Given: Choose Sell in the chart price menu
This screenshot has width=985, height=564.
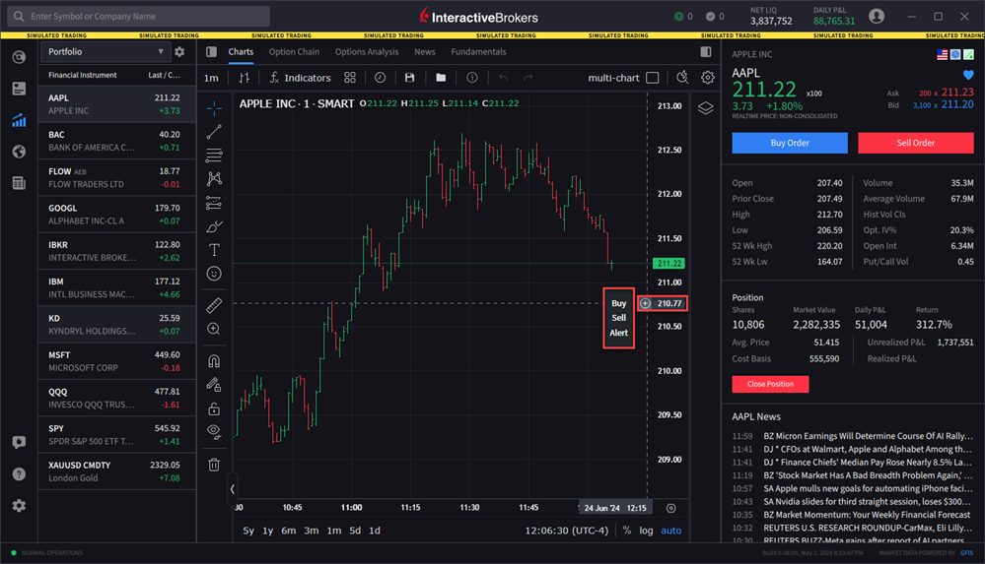Looking at the screenshot, I should coord(619,318).
